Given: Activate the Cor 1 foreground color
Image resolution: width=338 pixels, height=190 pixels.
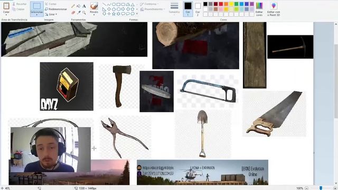Looking at the screenshot, I should (188, 8).
